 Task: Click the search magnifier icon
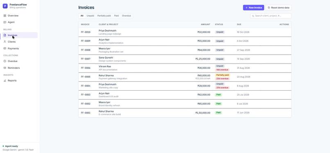click(253, 16)
